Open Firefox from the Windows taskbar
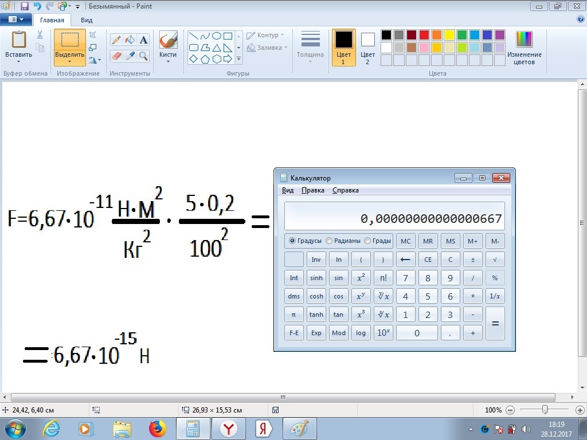This screenshot has width=587, height=440. coord(157,429)
